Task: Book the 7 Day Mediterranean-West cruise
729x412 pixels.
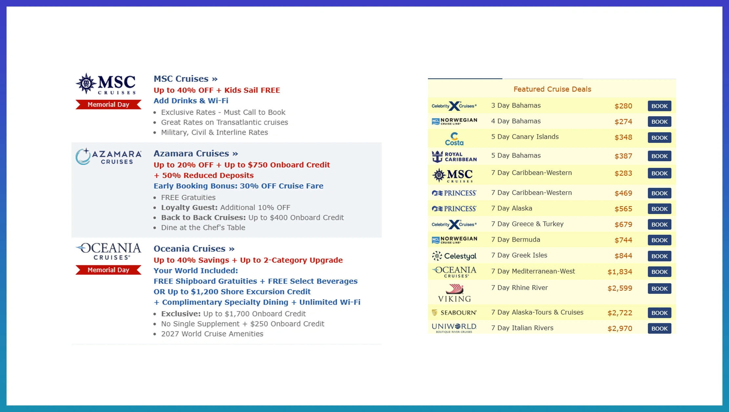Action: click(x=659, y=272)
